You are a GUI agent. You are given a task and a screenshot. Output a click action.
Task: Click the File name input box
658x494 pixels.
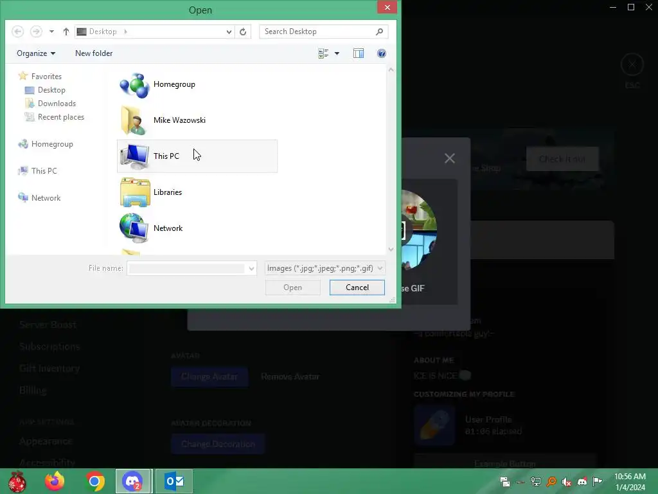pyautogui.click(x=187, y=268)
